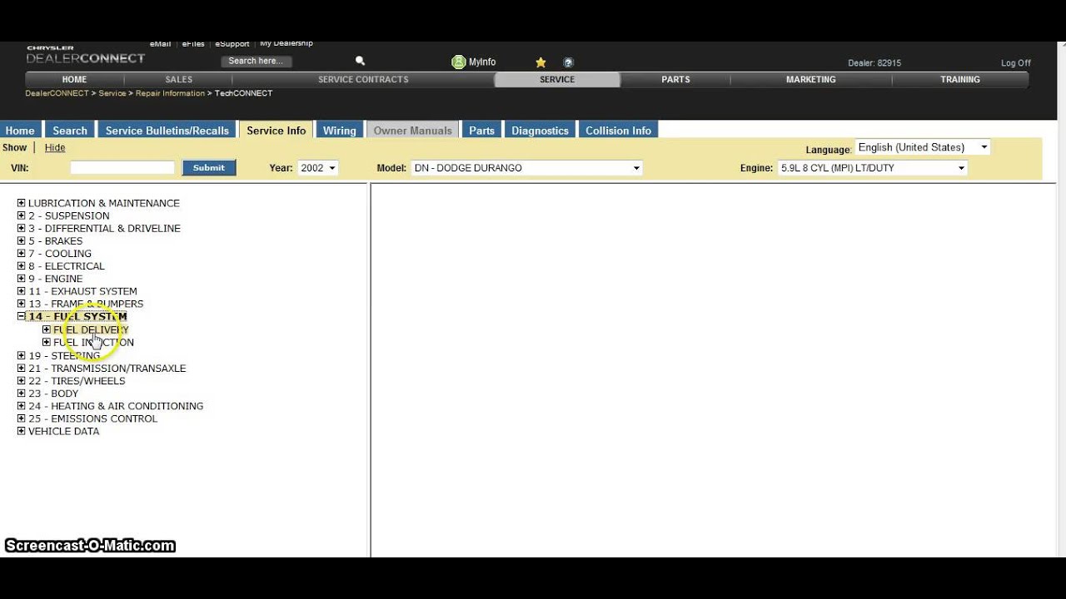Switch to the Search tab
The width and height of the screenshot is (1066, 599).
tap(70, 131)
